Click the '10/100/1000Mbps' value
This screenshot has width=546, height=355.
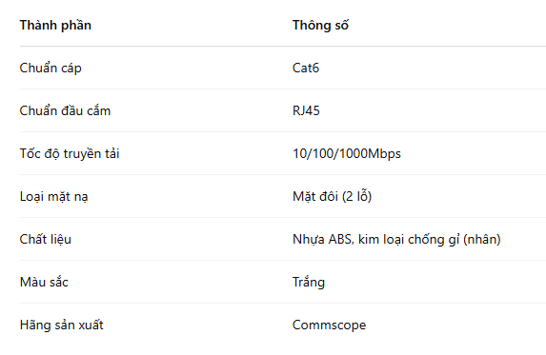point(347,153)
